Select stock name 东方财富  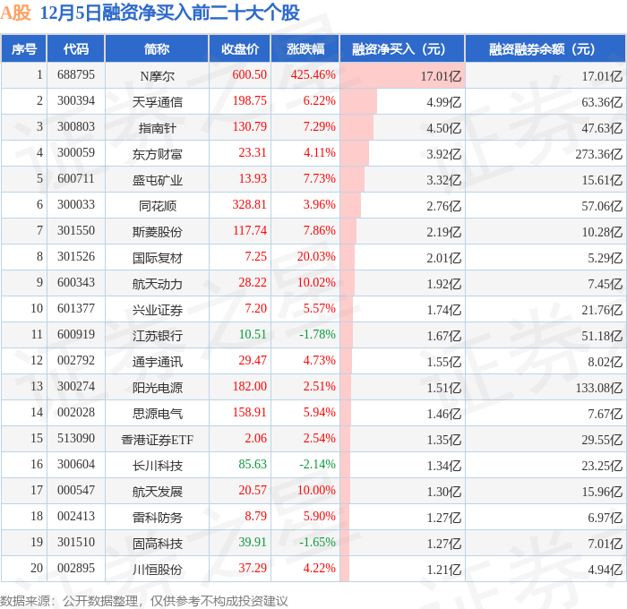[157, 154]
